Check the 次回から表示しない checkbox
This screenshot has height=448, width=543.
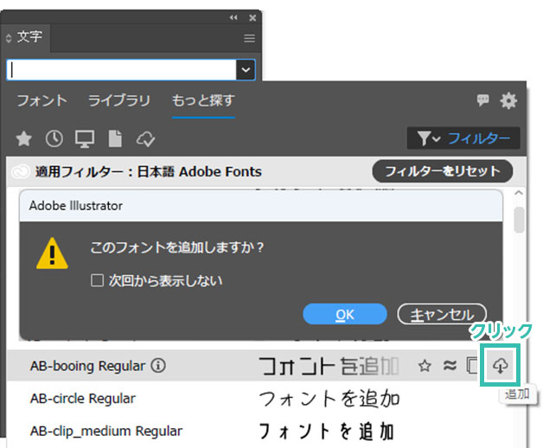[97, 280]
